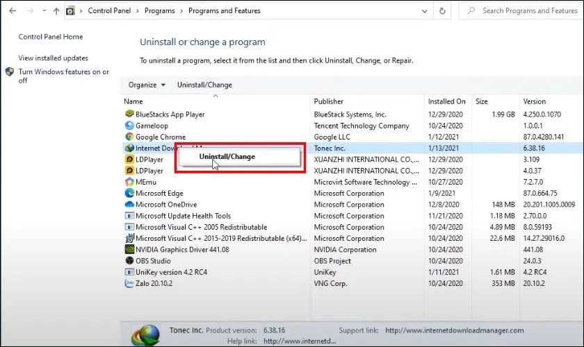This screenshot has height=347, width=584.
Task: Click the Google Chrome icon in list
Action: (x=129, y=137)
